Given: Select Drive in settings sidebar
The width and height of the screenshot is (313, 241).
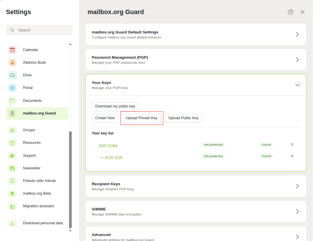Looking at the screenshot, I should tap(37, 75).
